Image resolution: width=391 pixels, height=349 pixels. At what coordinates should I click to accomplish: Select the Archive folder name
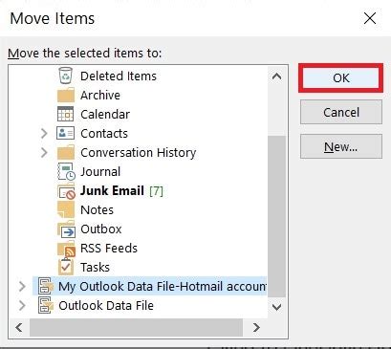coord(100,96)
